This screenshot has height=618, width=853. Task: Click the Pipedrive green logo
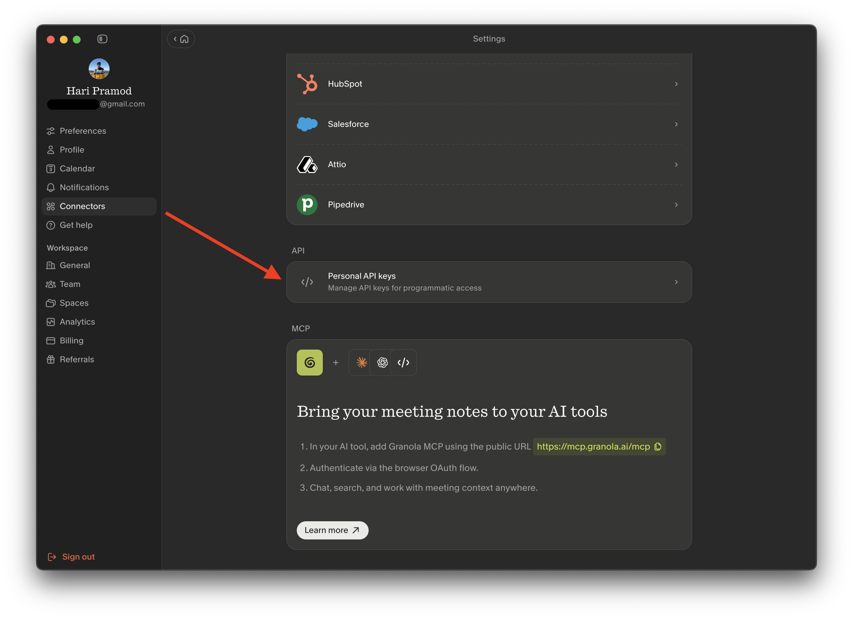coord(307,204)
